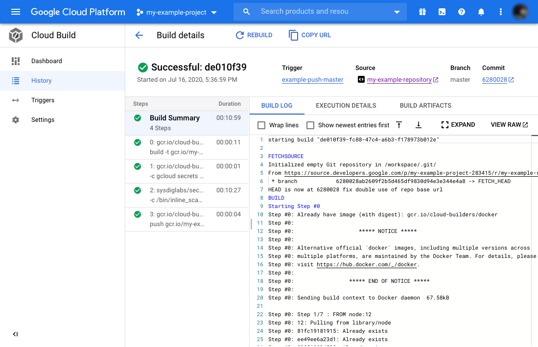Click the 00:10:27 duration value
This screenshot has width=538, height=347.
[229, 190]
